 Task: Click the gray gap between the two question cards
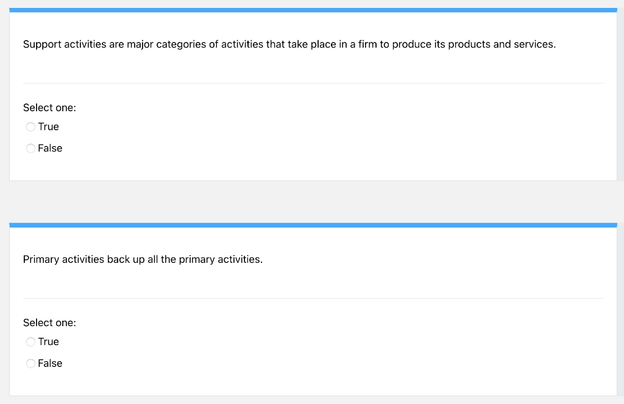tap(313, 202)
